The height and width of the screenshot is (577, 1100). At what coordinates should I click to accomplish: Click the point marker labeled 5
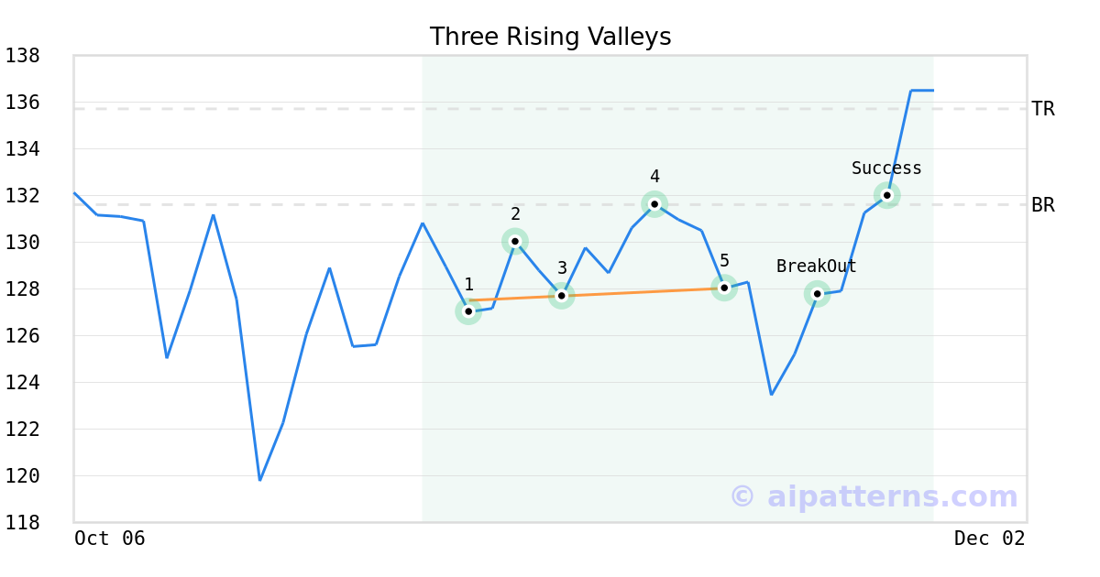click(724, 288)
